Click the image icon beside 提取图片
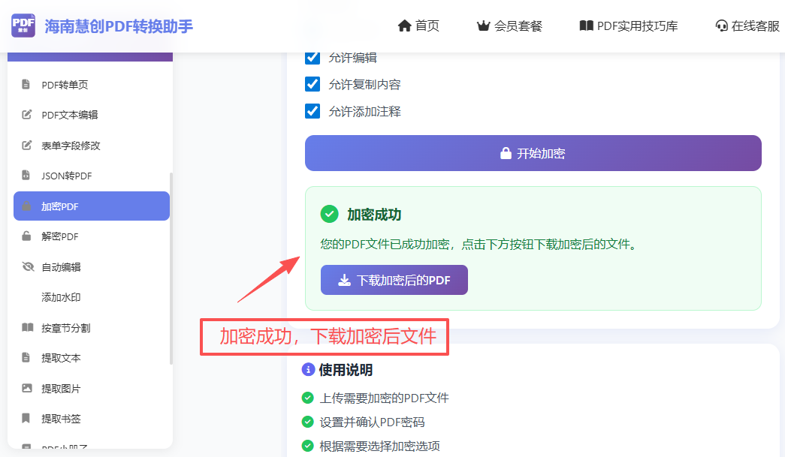Screen dimensions: 785x457 (27, 388)
